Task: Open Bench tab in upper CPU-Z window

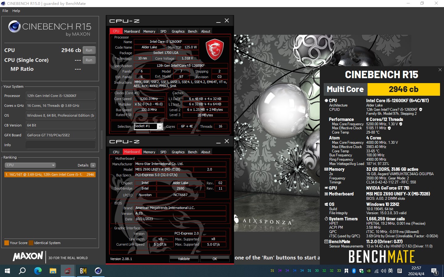Action: click(x=193, y=31)
